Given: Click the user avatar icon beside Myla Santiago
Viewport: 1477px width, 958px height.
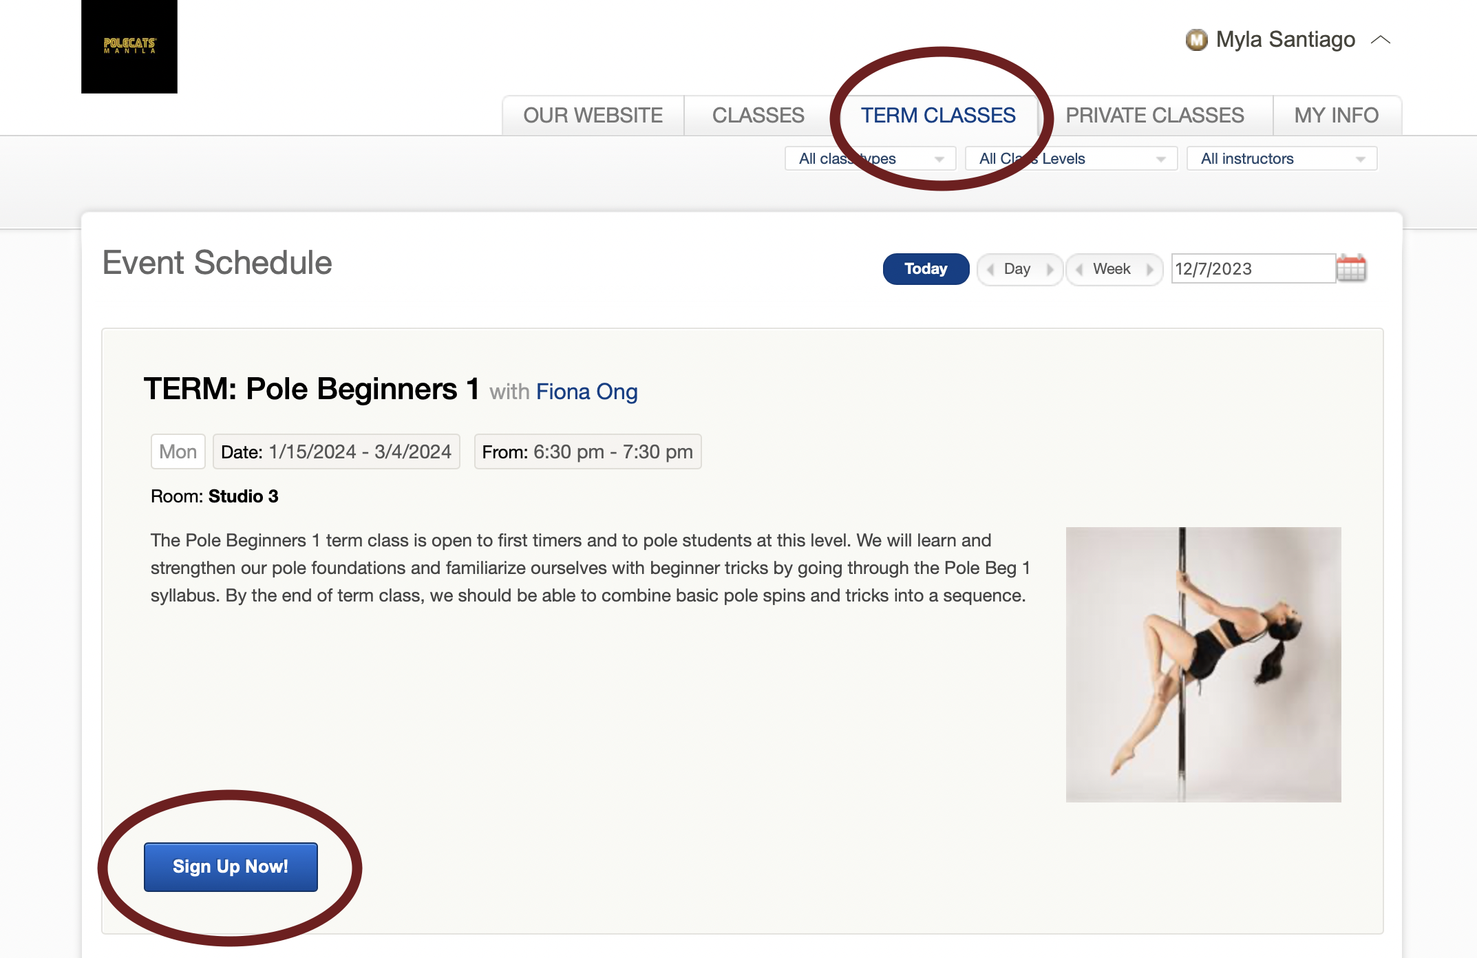Looking at the screenshot, I should pos(1196,40).
